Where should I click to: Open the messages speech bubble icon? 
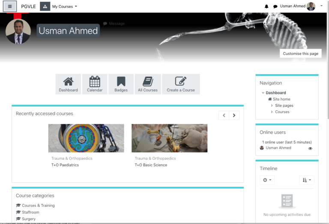(275, 6)
